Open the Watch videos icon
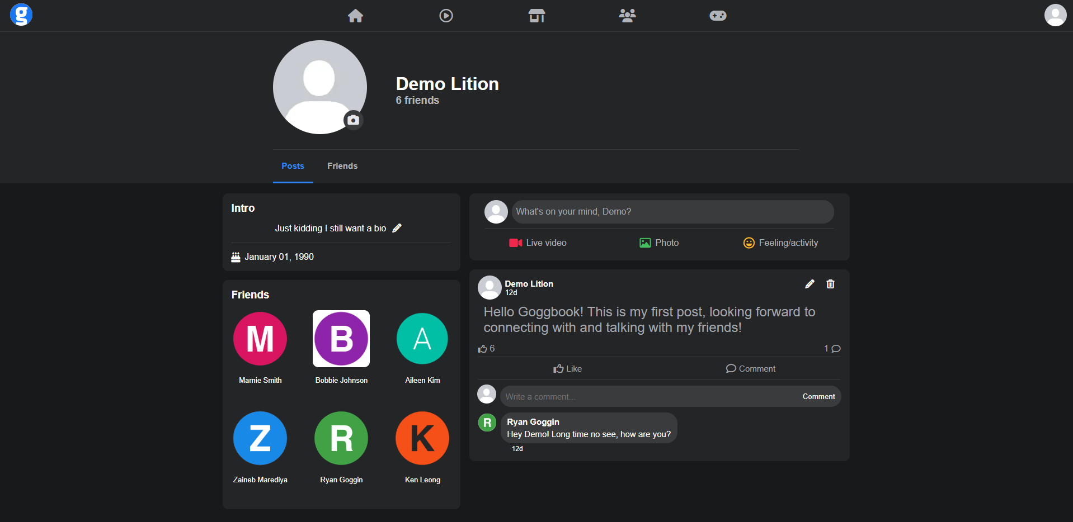Screen dimensions: 1073x522 click(x=446, y=16)
